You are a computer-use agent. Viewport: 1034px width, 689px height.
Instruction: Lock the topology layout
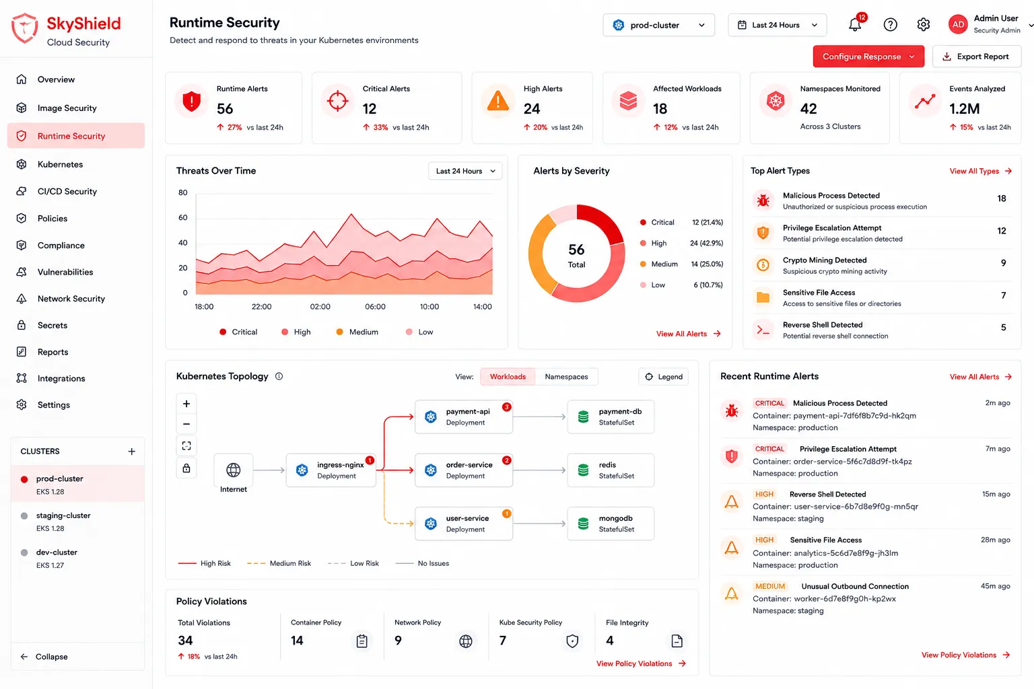click(186, 468)
